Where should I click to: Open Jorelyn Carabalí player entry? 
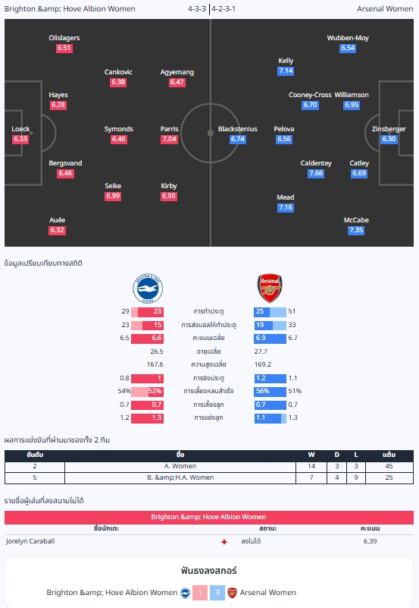pyautogui.click(x=30, y=541)
